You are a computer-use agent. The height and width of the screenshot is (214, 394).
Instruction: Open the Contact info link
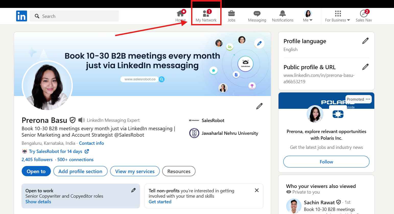pos(91,143)
